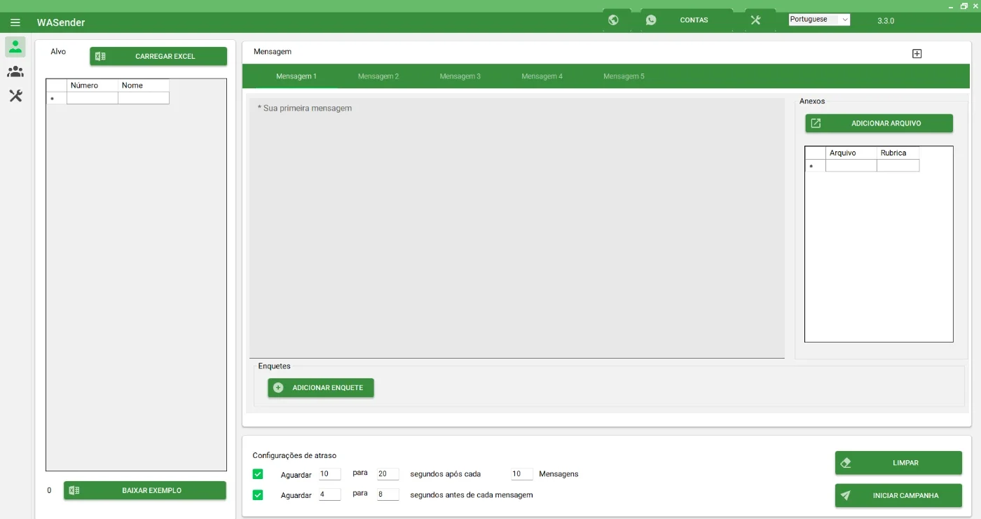Open the wrench tools icon in header
Image resolution: width=981 pixels, height=519 pixels.
point(755,20)
